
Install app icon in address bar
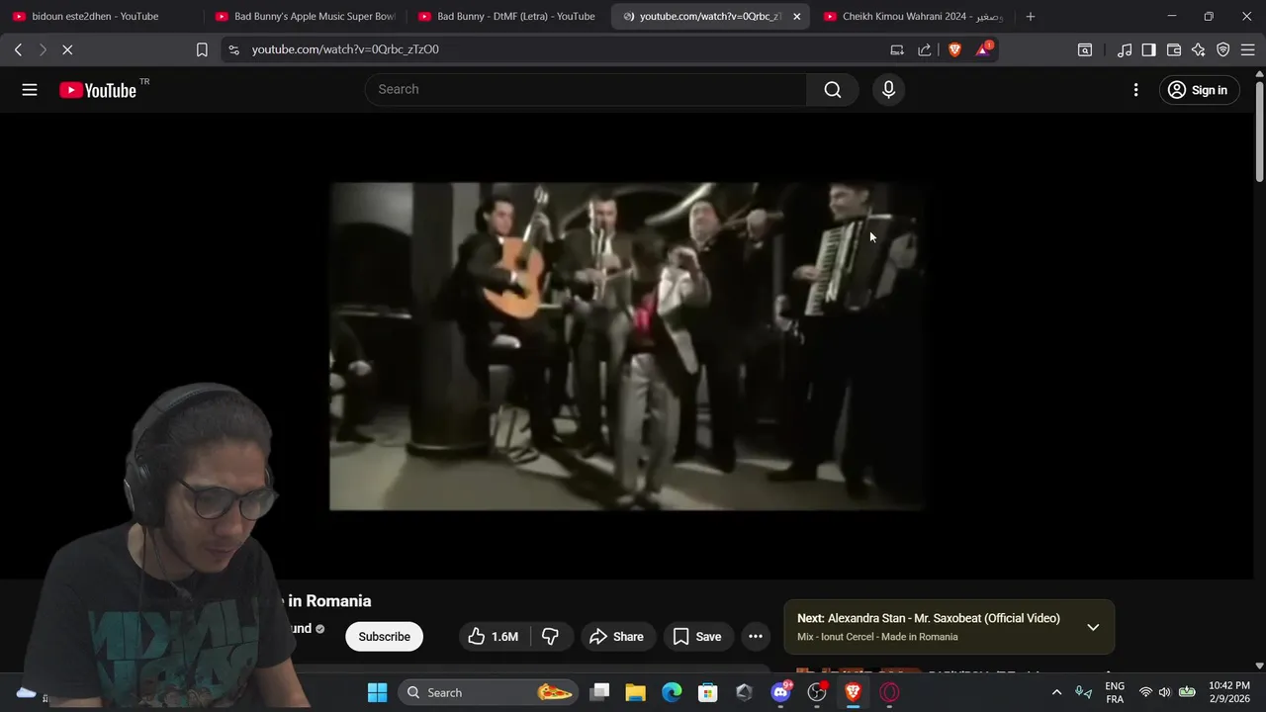[x=897, y=49]
